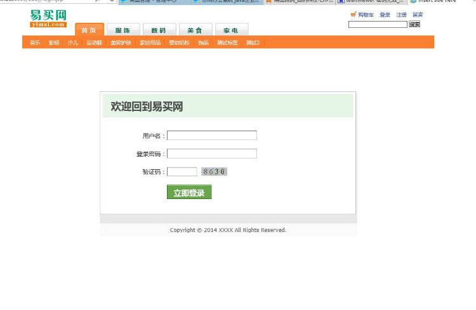Select 少儿 in the orange subcategory bar
The image size is (476, 310).
click(73, 42)
